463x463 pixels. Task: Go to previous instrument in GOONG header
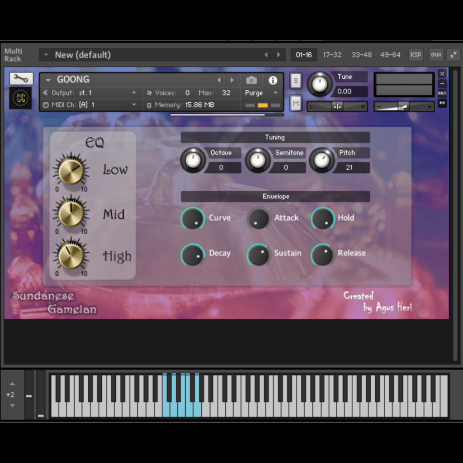(219, 80)
